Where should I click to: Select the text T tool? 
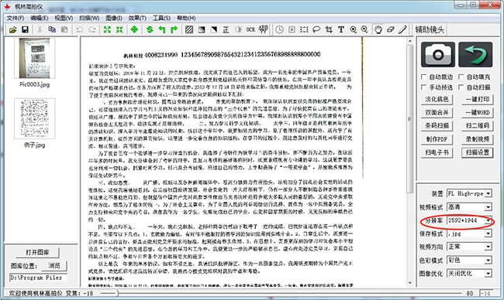pyautogui.click(x=340, y=30)
